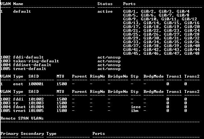This screenshot has width=204, height=139.
Task: Click the 'Secondary' column header
Action: coord(32,134)
